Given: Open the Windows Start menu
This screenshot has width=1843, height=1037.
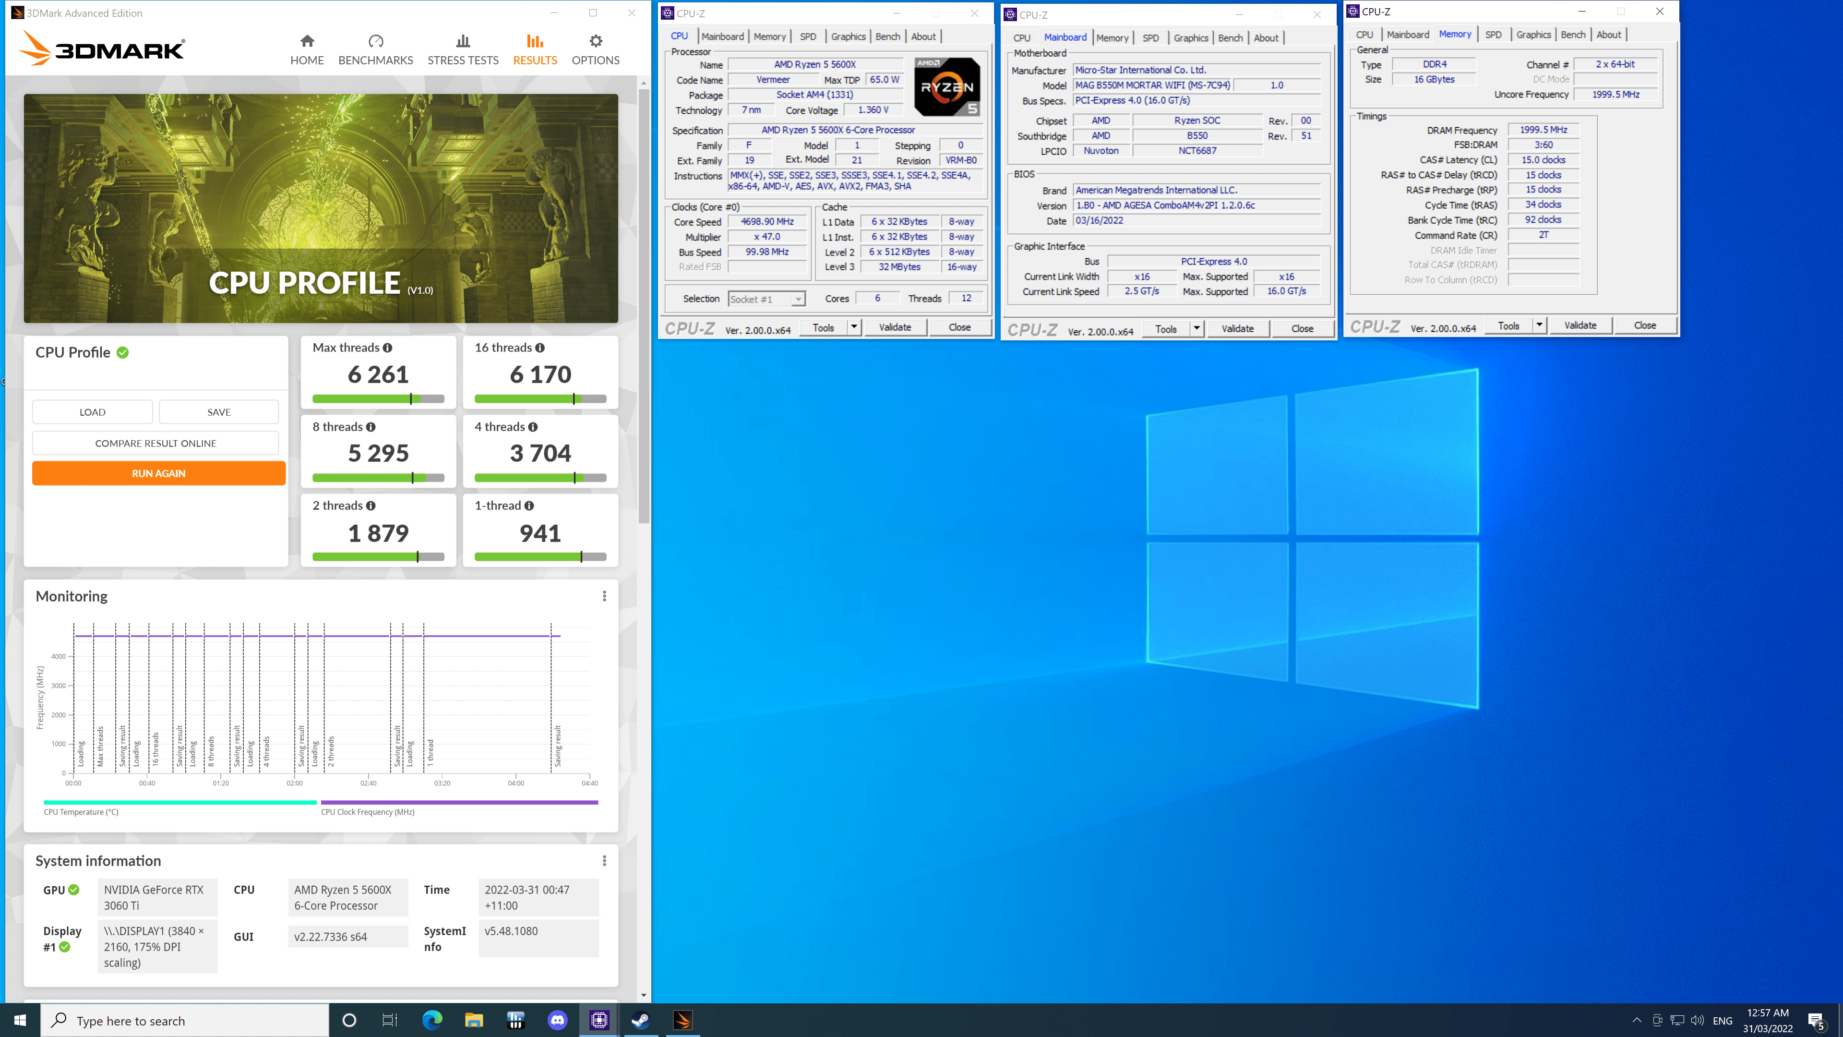Looking at the screenshot, I should [x=20, y=1021].
